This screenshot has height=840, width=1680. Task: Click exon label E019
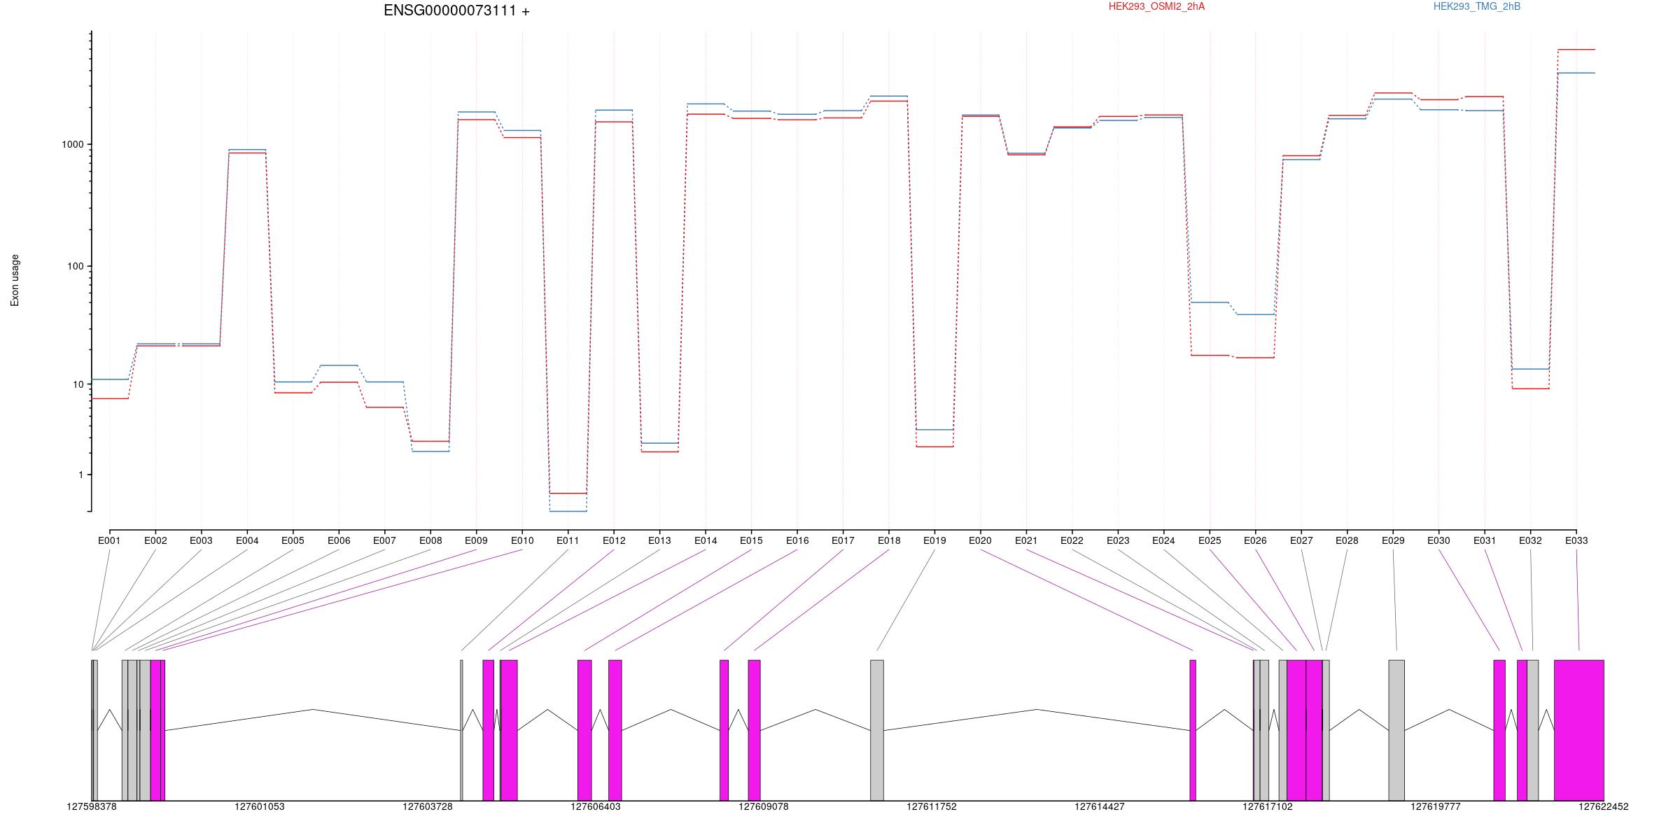pyautogui.click(x=934, y=540)
